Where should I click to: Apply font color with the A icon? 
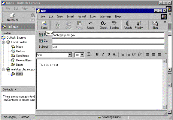(114, 54)
